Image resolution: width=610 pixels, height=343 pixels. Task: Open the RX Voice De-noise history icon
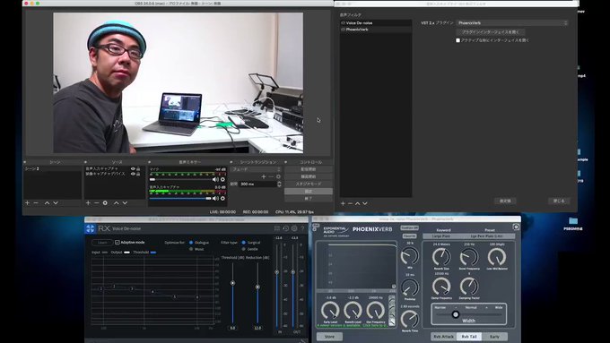coord(285,228)
